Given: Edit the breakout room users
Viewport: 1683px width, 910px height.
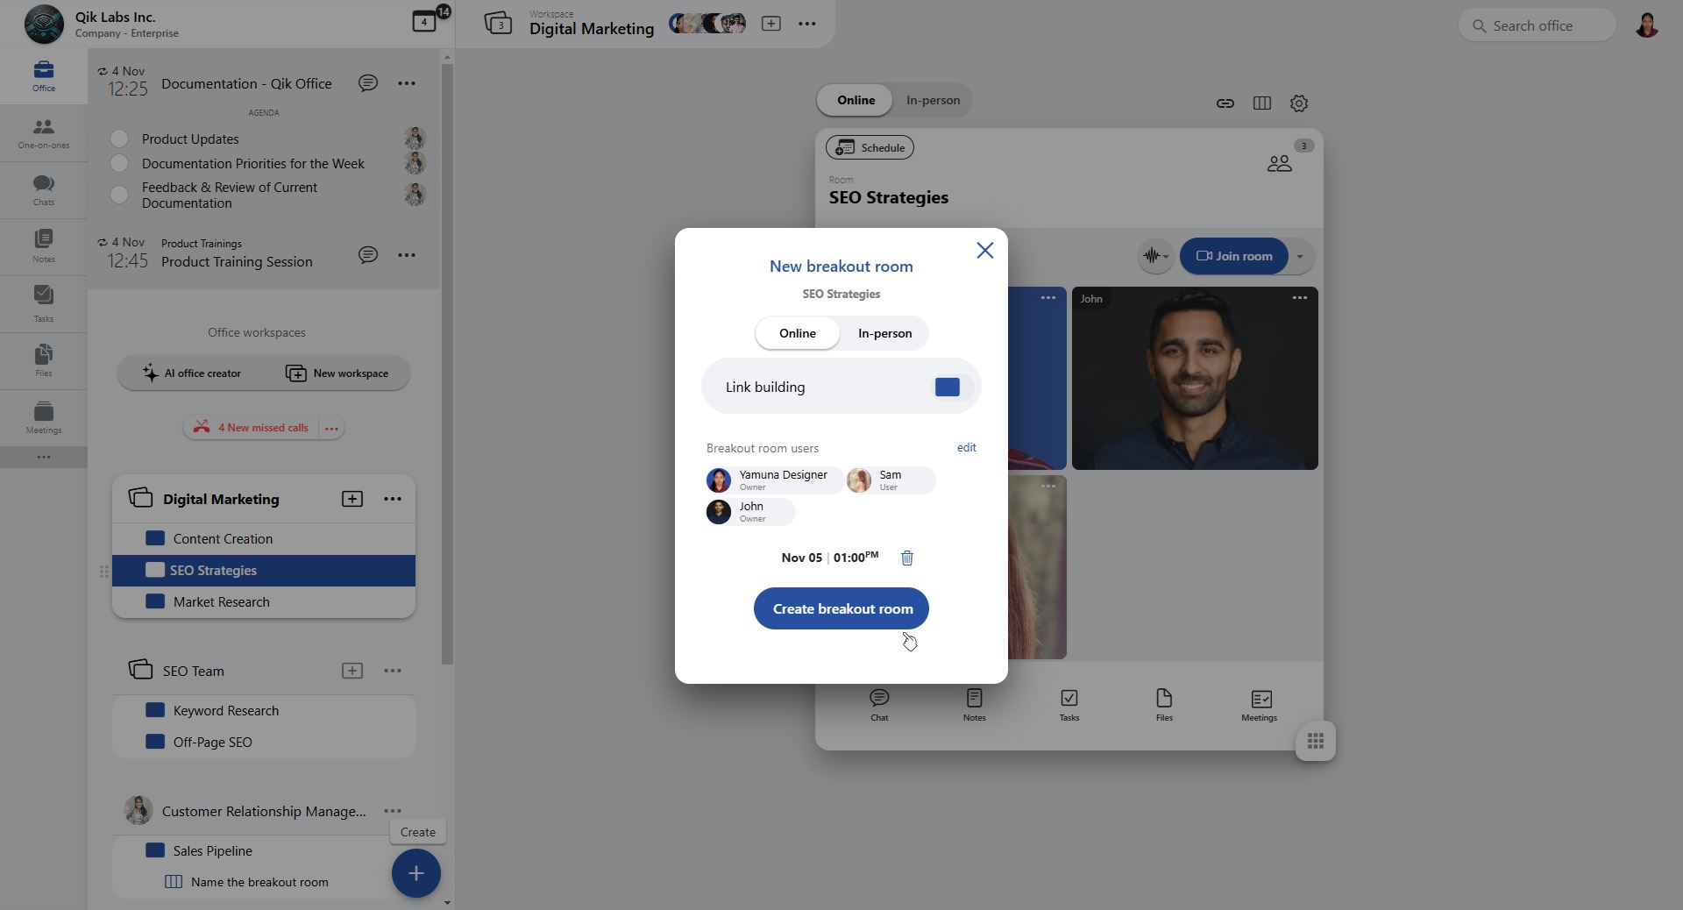Looking at the screenshot, I should [966, 447].
